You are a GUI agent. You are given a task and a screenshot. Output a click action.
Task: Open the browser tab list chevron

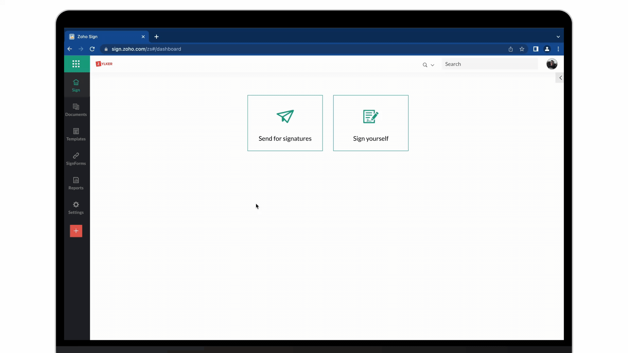click(x=558, y=37)
